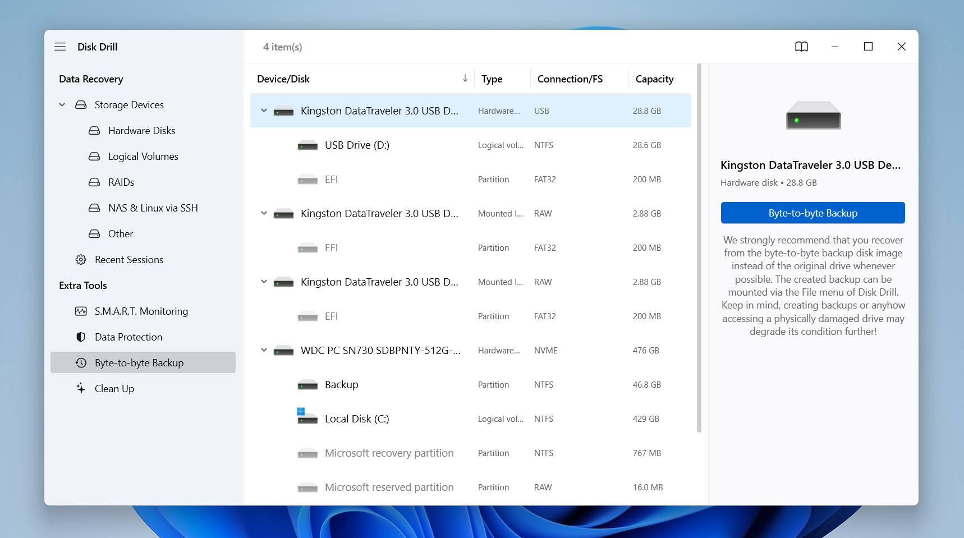Click the Local Disk (C:) Windows drive icon
Viewport: 964px width, 538px height.
coord(307,416)
